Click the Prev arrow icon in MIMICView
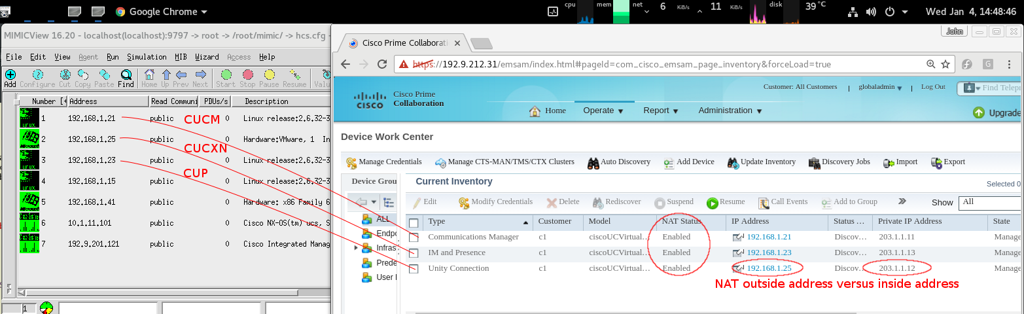Image resolution: width=1024 pixels, height=314 pixels. pyautogui.click(x=181, y=75)
